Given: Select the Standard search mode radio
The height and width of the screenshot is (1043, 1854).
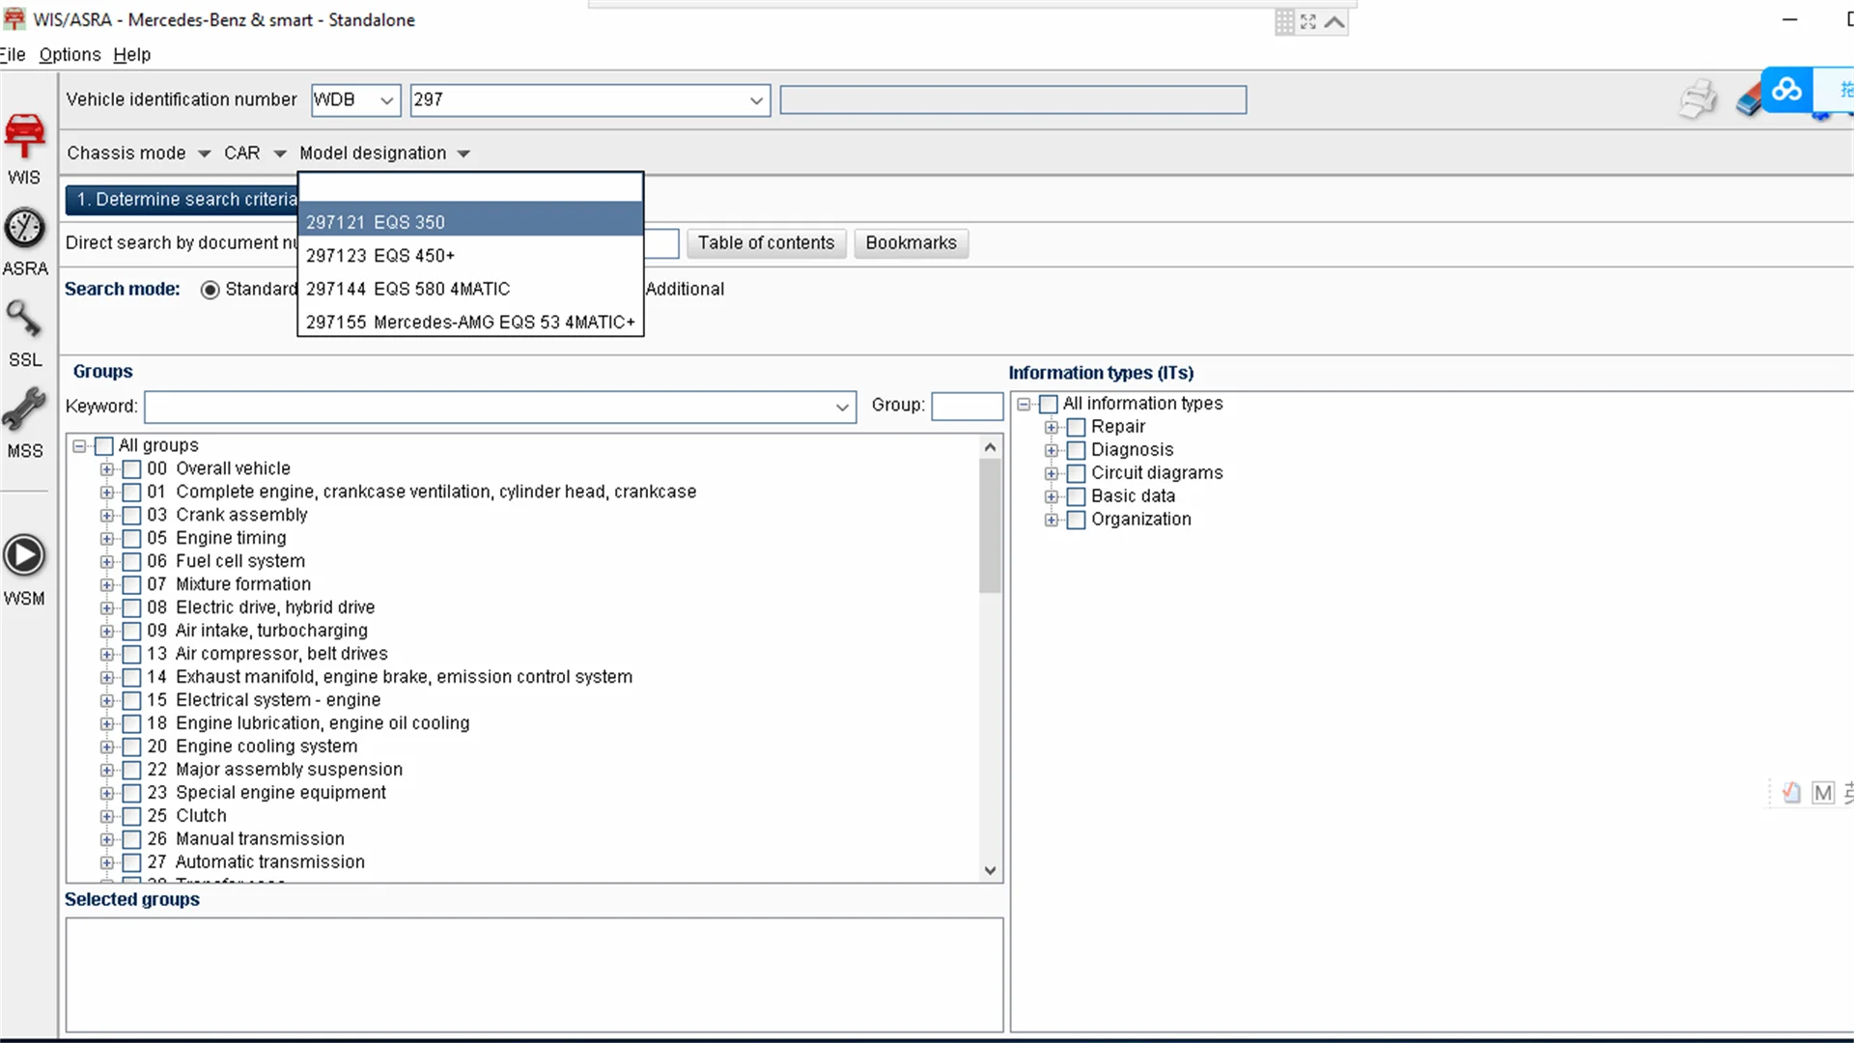Looking at the screenshot, I should pyautogui.click(x=210, y=290).
